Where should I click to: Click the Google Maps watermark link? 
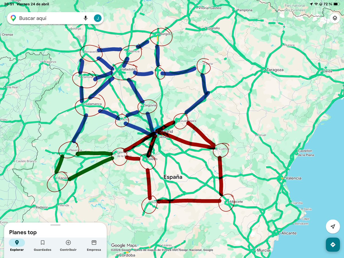(123, 245)
